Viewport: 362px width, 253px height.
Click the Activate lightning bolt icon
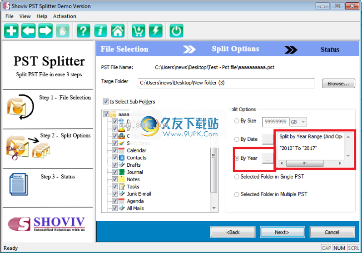pyautogui.click(x=156, y=30)
